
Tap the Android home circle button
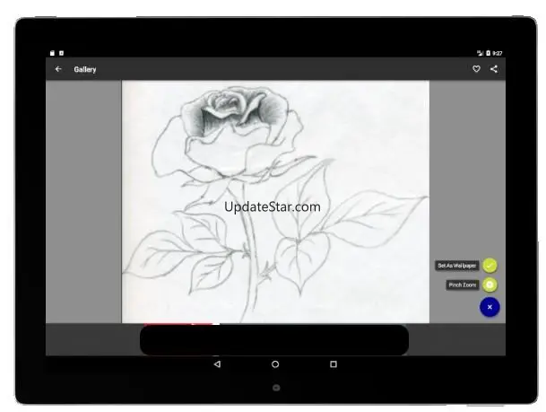tap(275, 364)
